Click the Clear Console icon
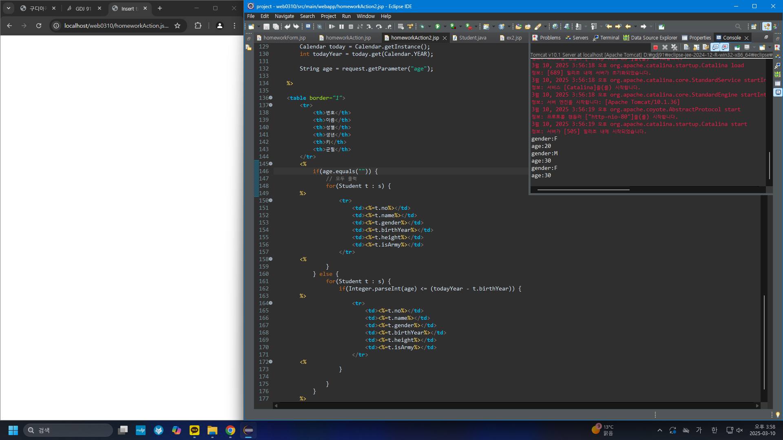Image resolution: width=783 pixels, height=440 pixels. (686, 47)
